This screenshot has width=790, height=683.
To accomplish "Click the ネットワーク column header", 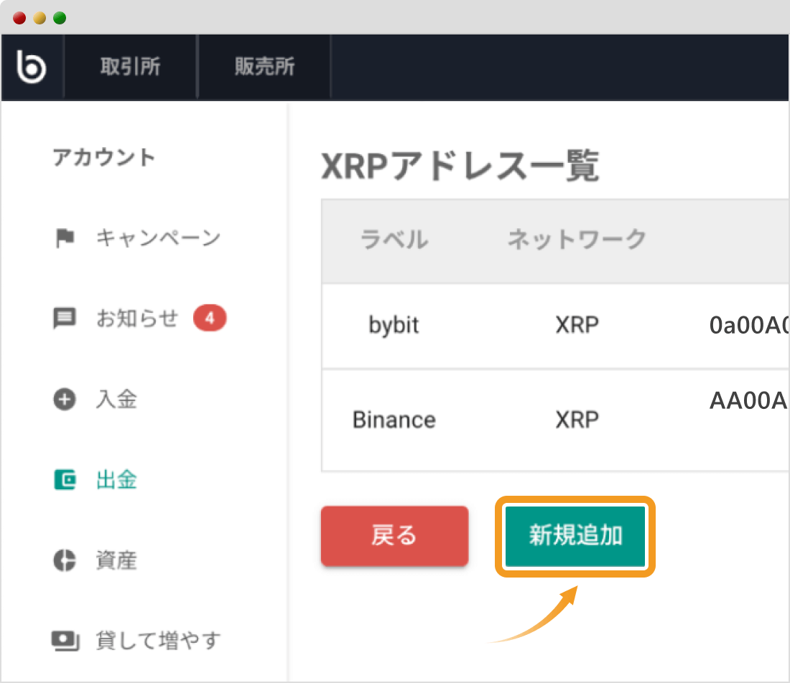I will point(577,239).
